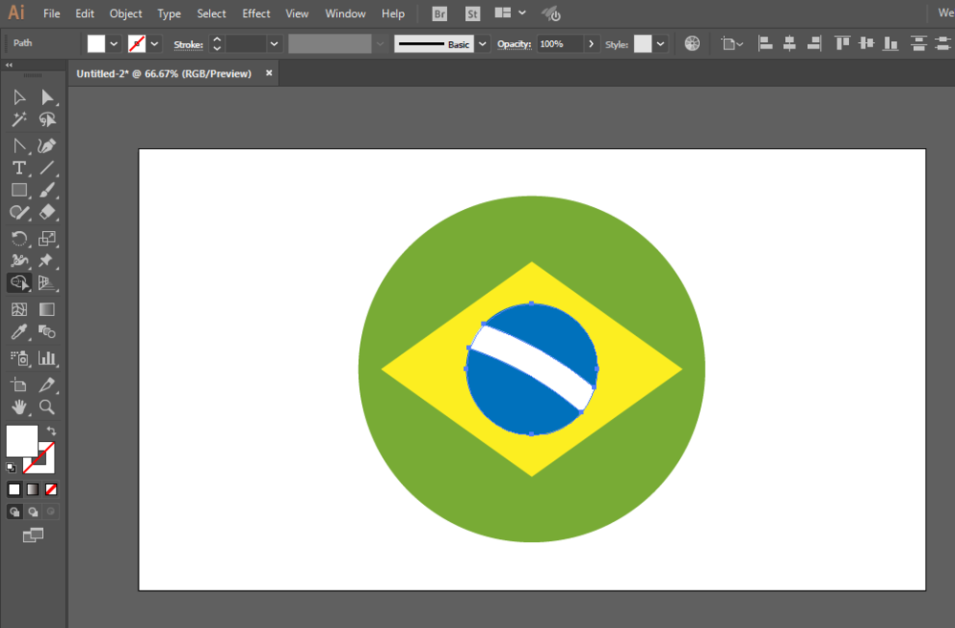955x628 pixels.
Task: Open the Window menu
Action: (x=345, y=13)
